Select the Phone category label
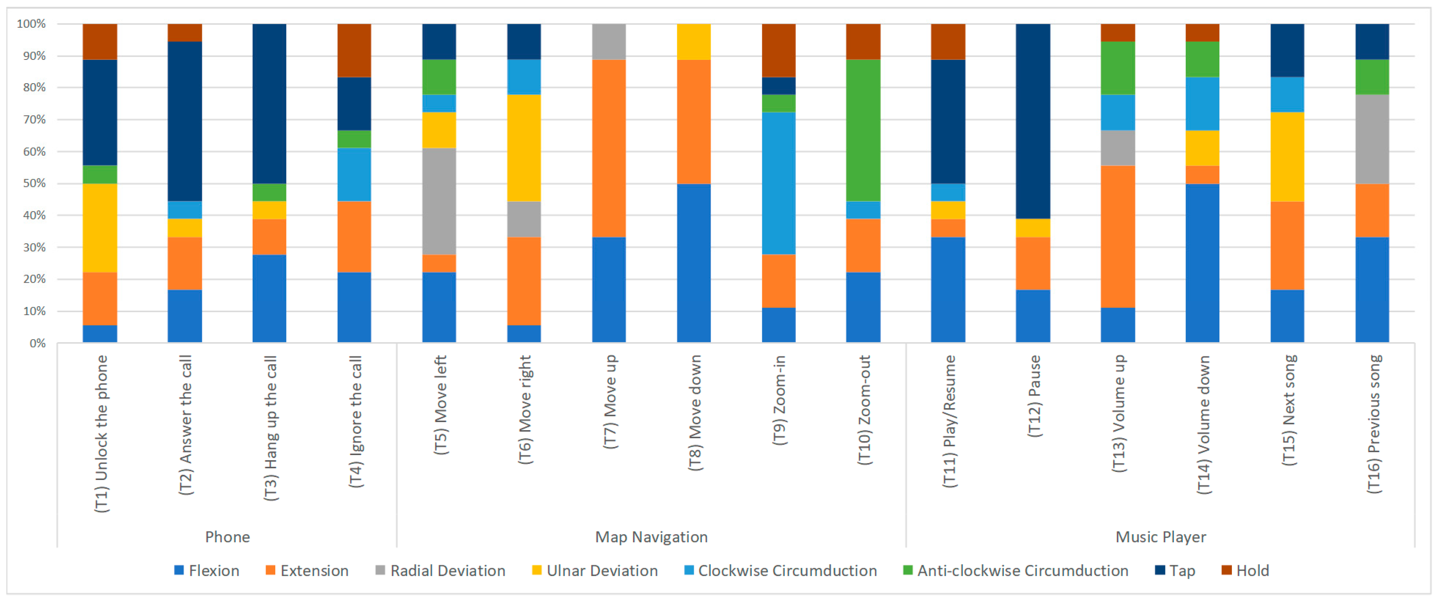Image resolution: width=1440 pixels, height=603 pixels. coord(227,537)
